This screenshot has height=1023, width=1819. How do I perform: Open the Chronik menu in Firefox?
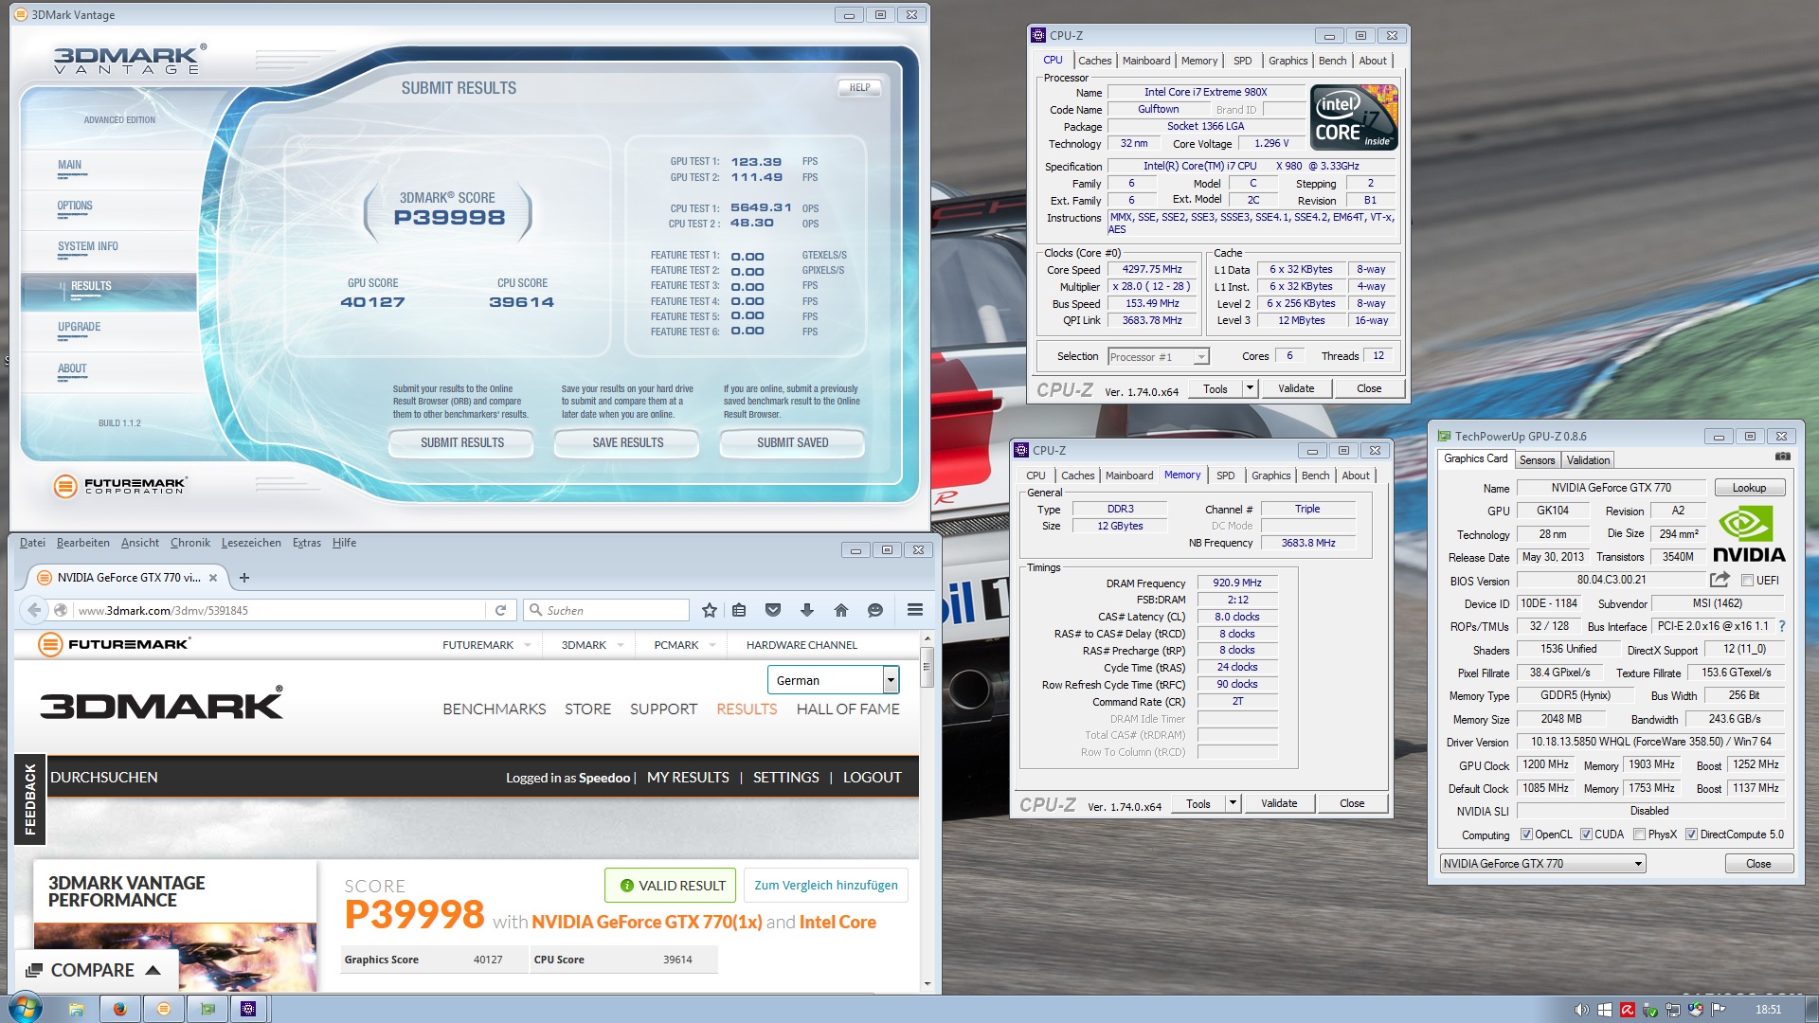[x=190, y=543]
